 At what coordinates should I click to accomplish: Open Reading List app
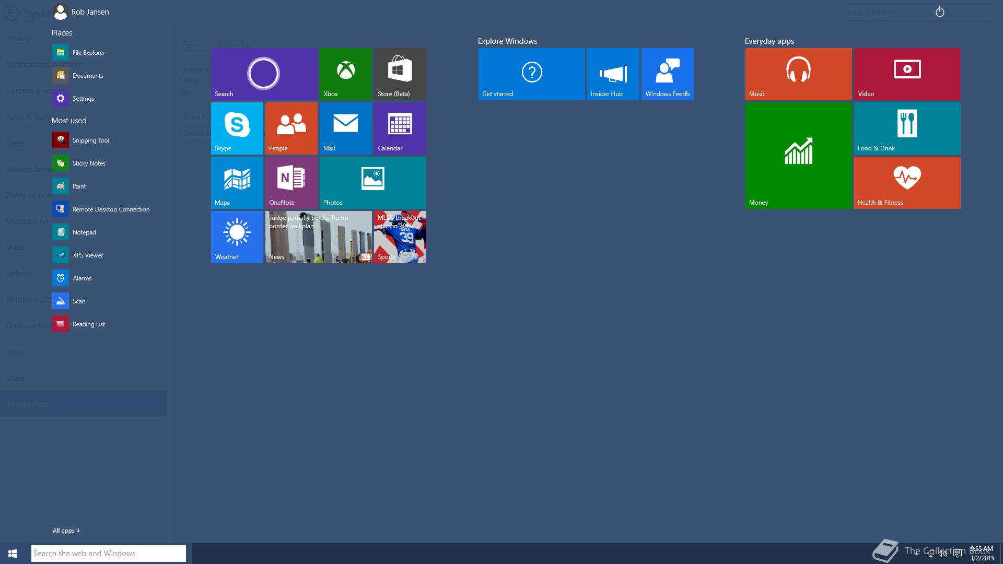pos(79,324)
